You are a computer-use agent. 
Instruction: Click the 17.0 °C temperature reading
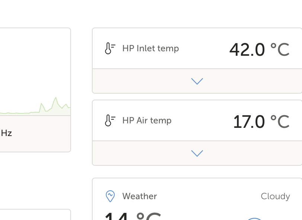pos(261,121)
